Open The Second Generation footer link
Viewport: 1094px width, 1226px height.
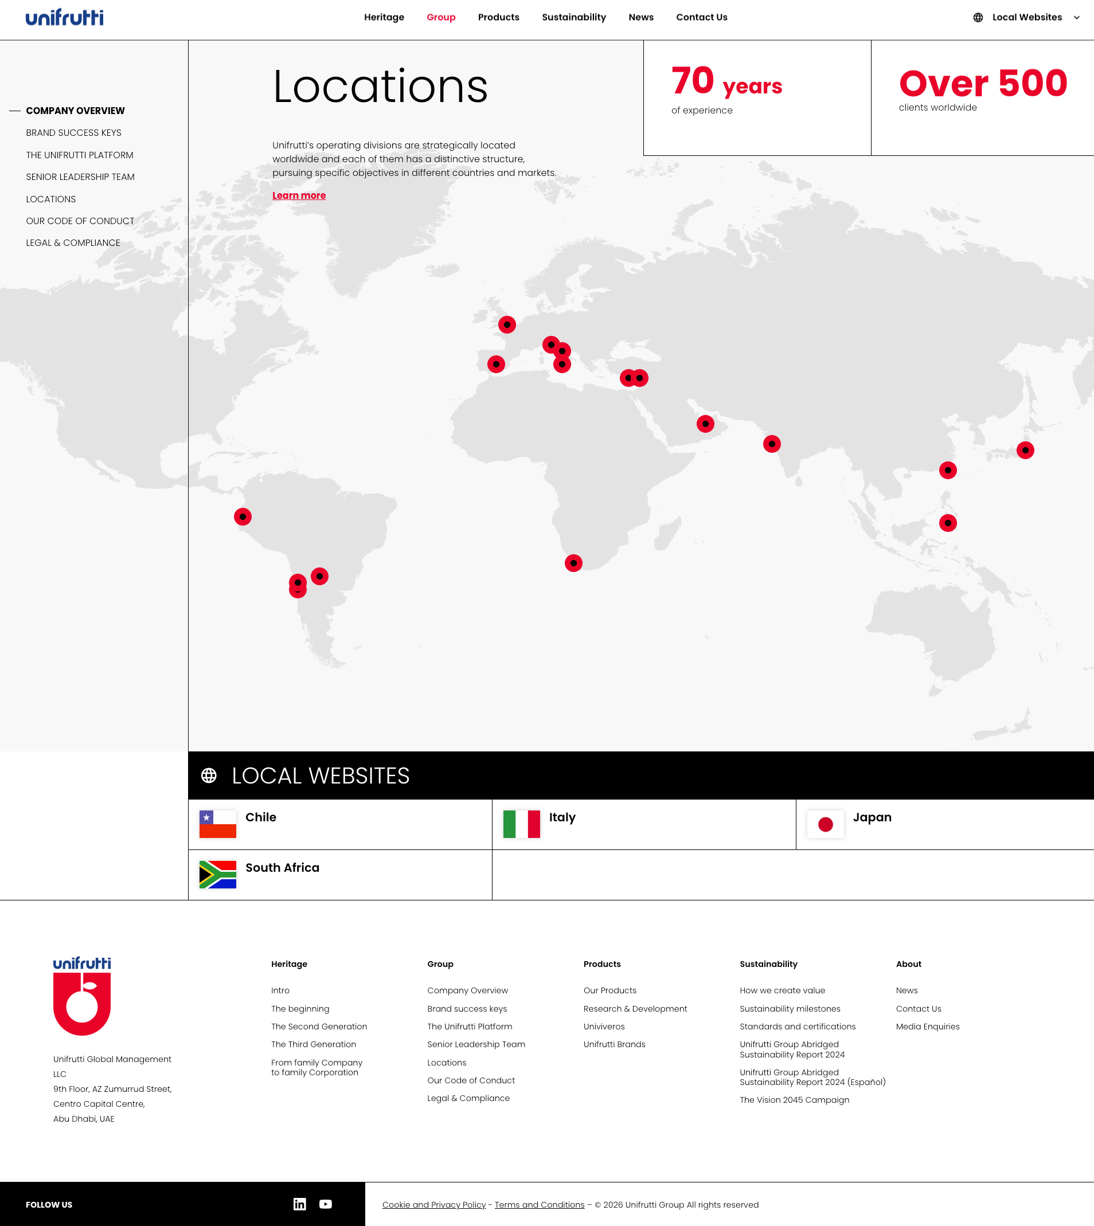(319, 1027)
